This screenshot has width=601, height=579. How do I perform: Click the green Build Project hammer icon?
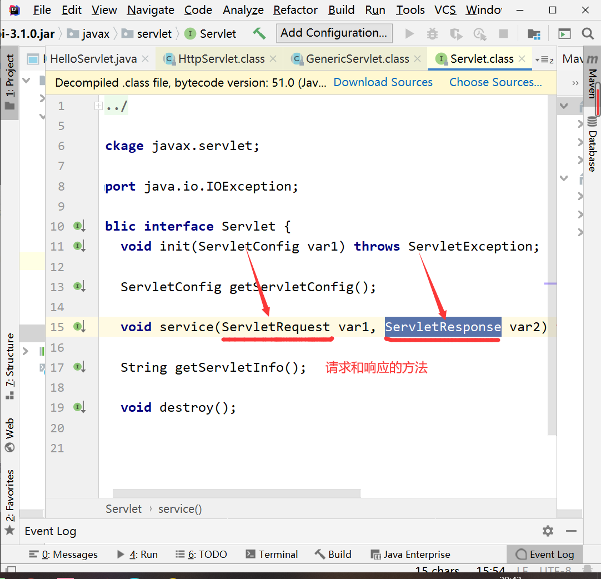[x=259, y=34]
